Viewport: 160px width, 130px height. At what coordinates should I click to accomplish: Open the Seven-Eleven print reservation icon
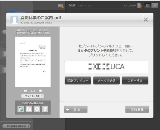tap(21, 109)
